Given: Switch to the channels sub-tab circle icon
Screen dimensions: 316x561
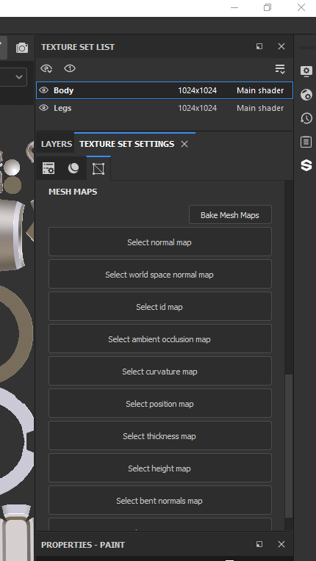Looking at the screenshot, I should click(73, 168).
